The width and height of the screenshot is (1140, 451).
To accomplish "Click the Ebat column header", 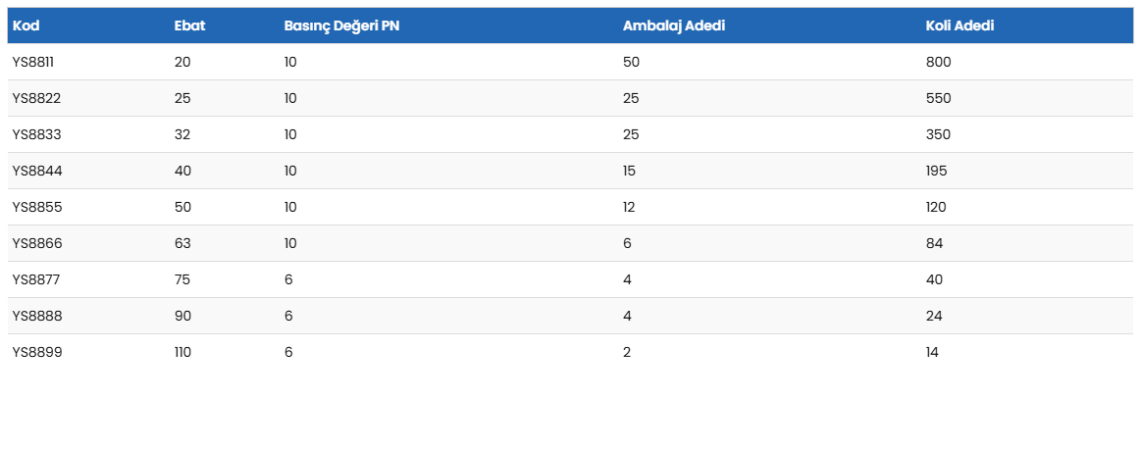I will click(189, 25).
